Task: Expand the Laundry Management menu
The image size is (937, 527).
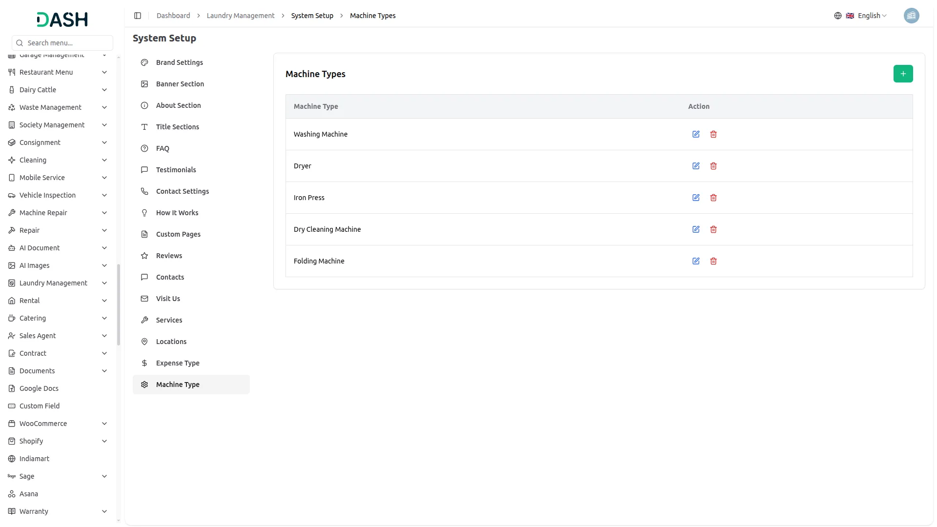Action: (58, 283)
